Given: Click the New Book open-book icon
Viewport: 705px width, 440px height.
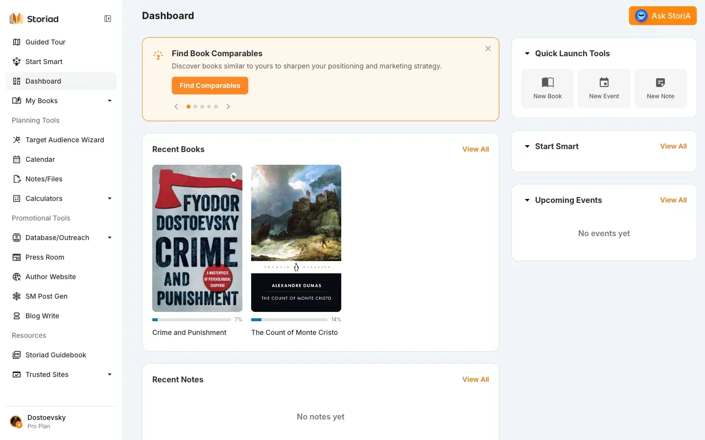Looking at the screenshot, I should click(547, 82).
